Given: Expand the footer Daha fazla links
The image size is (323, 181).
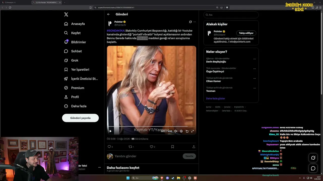Looking at the screenshot, I should [227, 111].
